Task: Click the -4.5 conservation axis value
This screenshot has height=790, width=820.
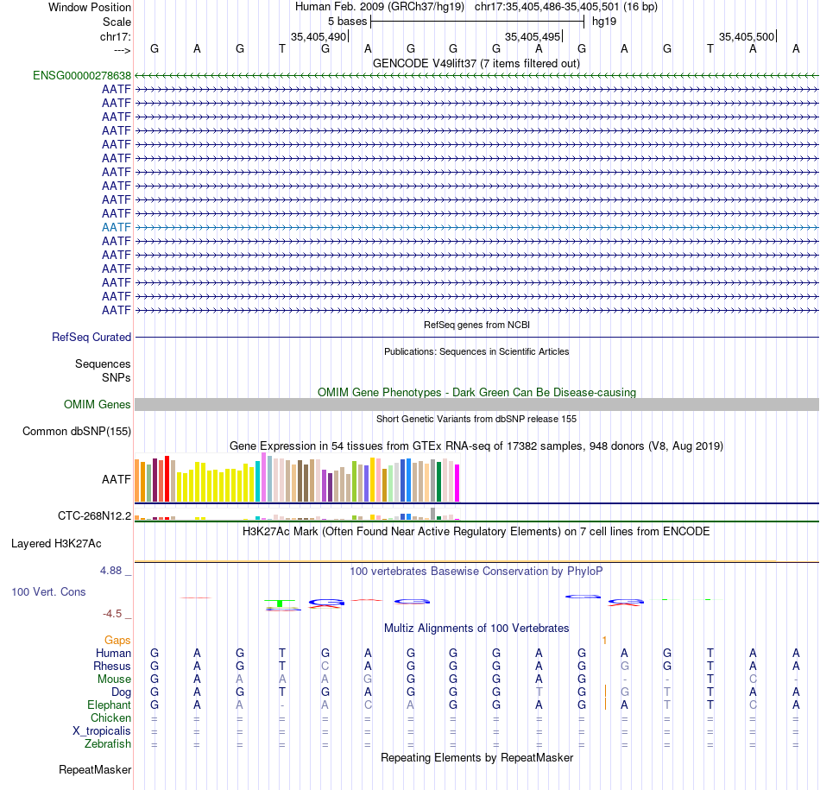Action: [x=112, y=614]
